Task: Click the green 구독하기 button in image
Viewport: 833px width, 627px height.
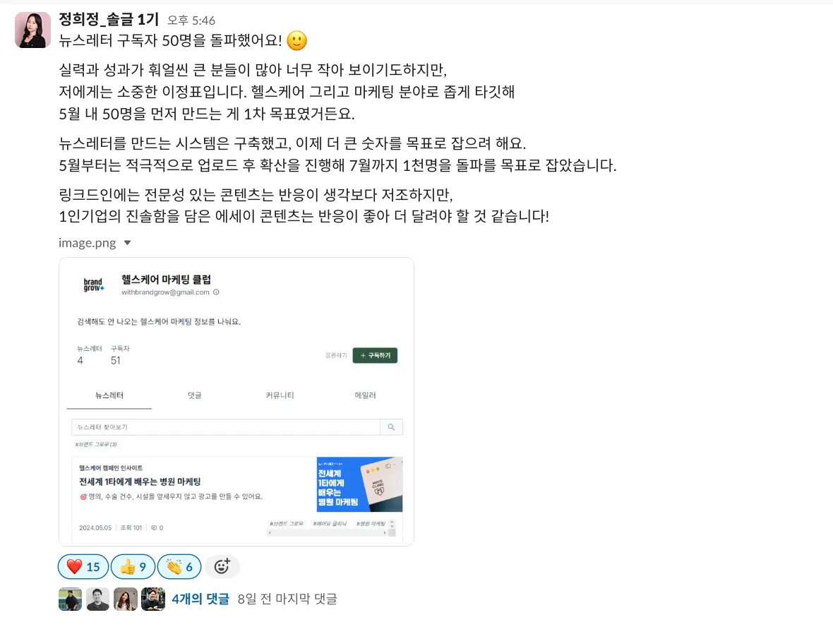Action: click(x=375, y=355)
